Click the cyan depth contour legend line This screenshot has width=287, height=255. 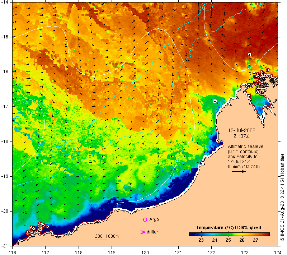coord(101,240)
